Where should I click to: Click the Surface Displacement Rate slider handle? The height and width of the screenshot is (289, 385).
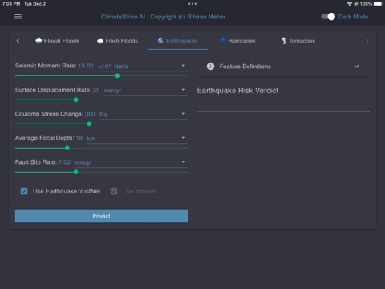pyautogui.click(x=76, y=100)
